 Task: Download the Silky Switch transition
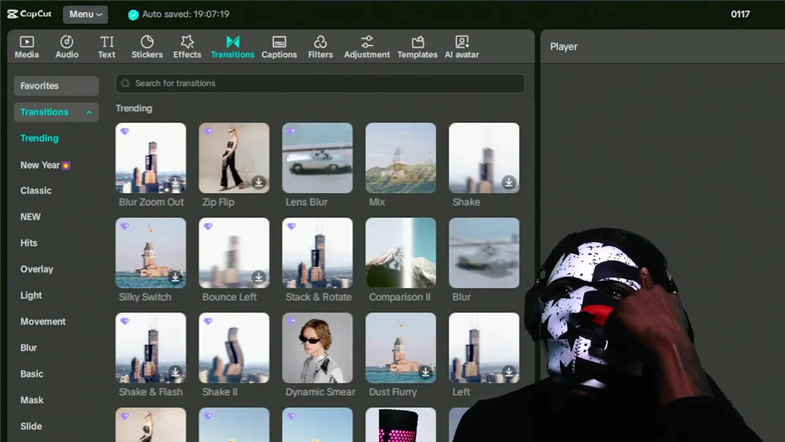tap(175, 277)
